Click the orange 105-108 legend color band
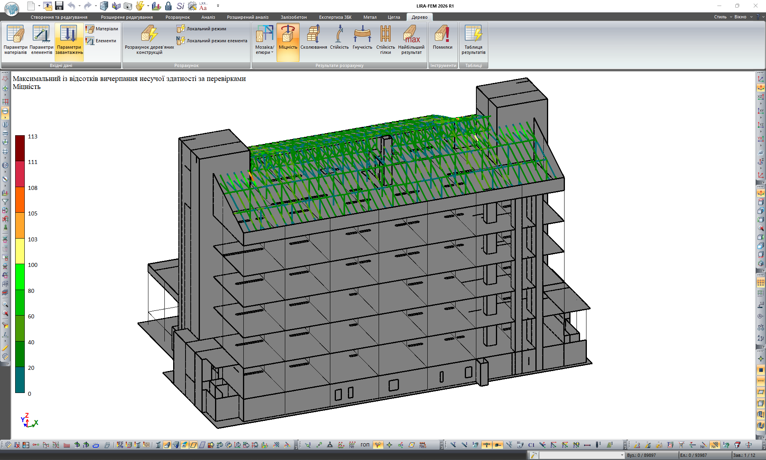 coord(20,199)
